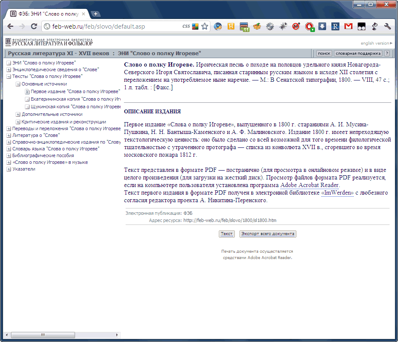Select the ФЭБ: ЭНИ "Слово о полку" tab

tap(48, 14)
